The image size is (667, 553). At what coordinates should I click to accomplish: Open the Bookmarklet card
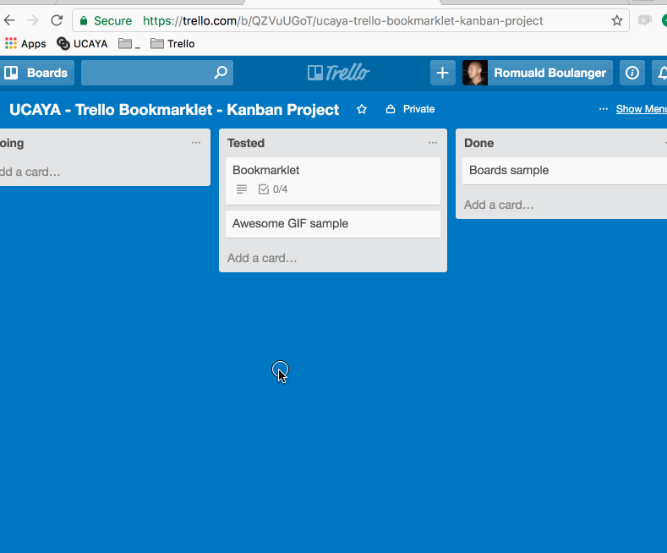333,181
